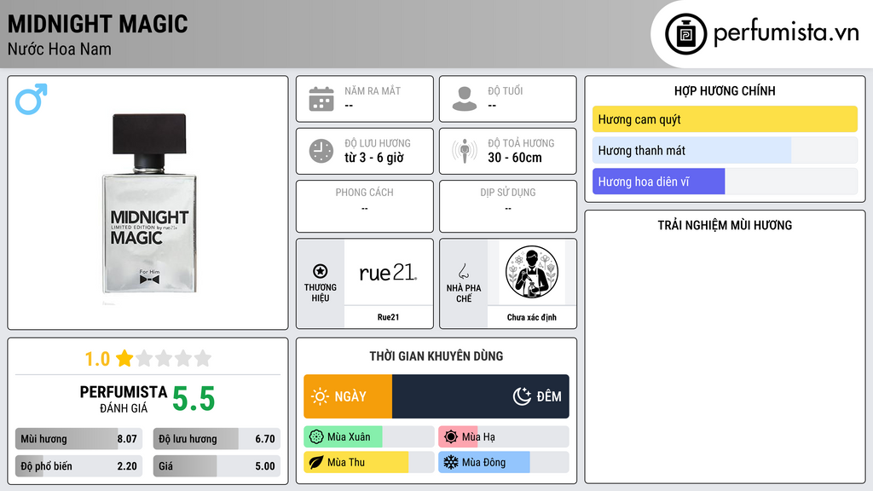Viewport: 873px width, 491px height.
Task: Click the Trải nghiệm mùi hương heading
Action: [725, 225]
